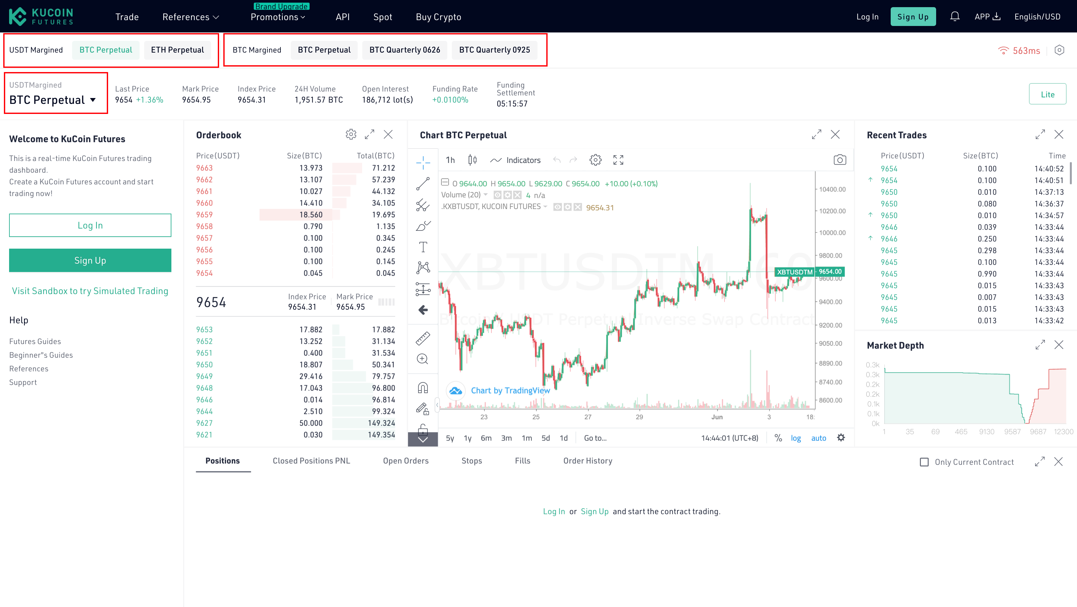1077x607 pixels.
Task: Click the Sign Up button
Action: click(913, 16)
